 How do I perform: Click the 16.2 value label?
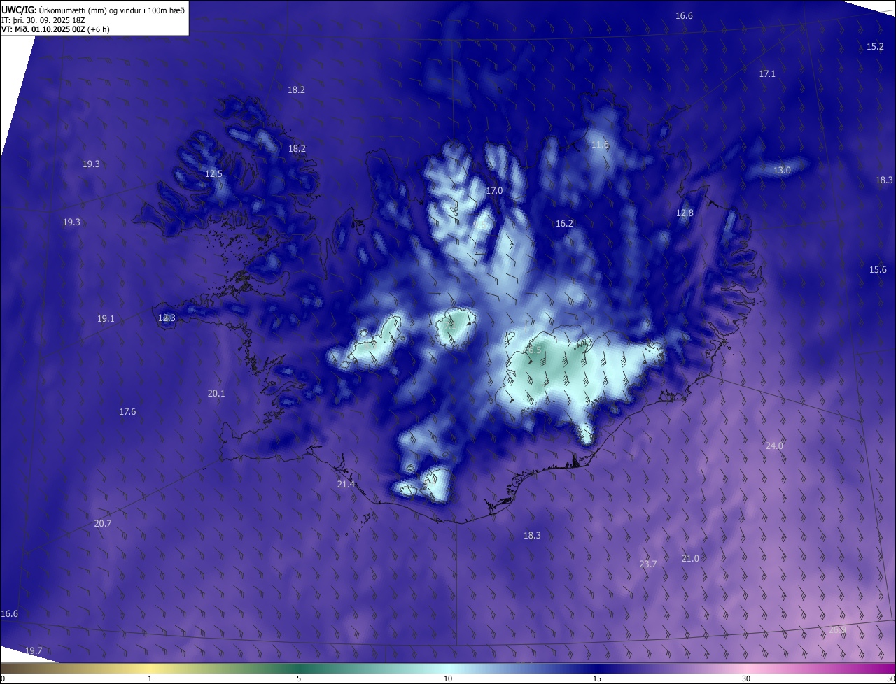click(x=564, y=224)
